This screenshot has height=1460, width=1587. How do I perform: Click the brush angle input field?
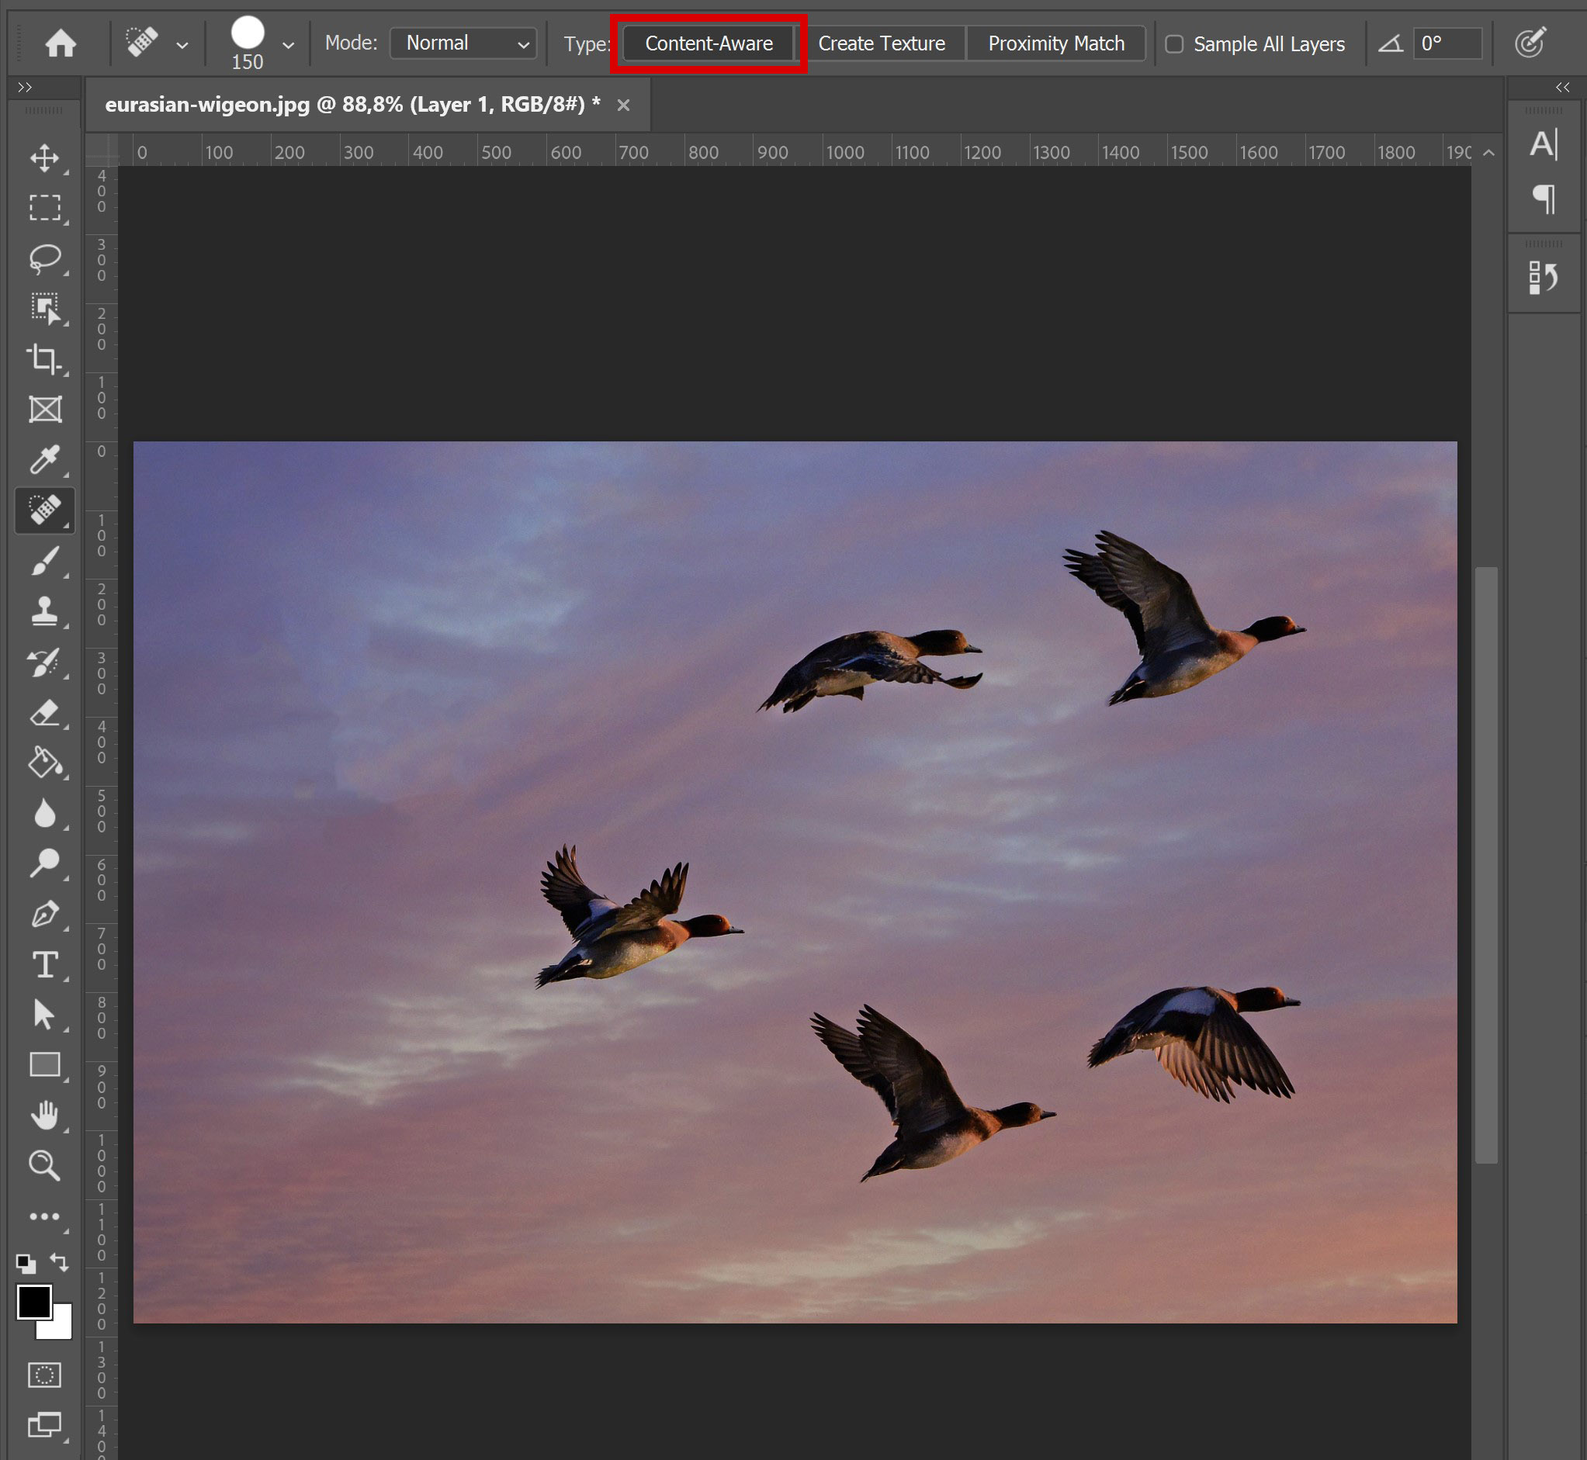(1448, 43)
